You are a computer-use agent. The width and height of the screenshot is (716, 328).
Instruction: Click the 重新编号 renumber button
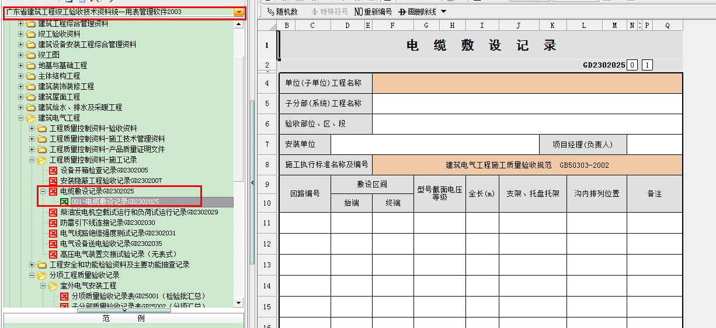373,12
